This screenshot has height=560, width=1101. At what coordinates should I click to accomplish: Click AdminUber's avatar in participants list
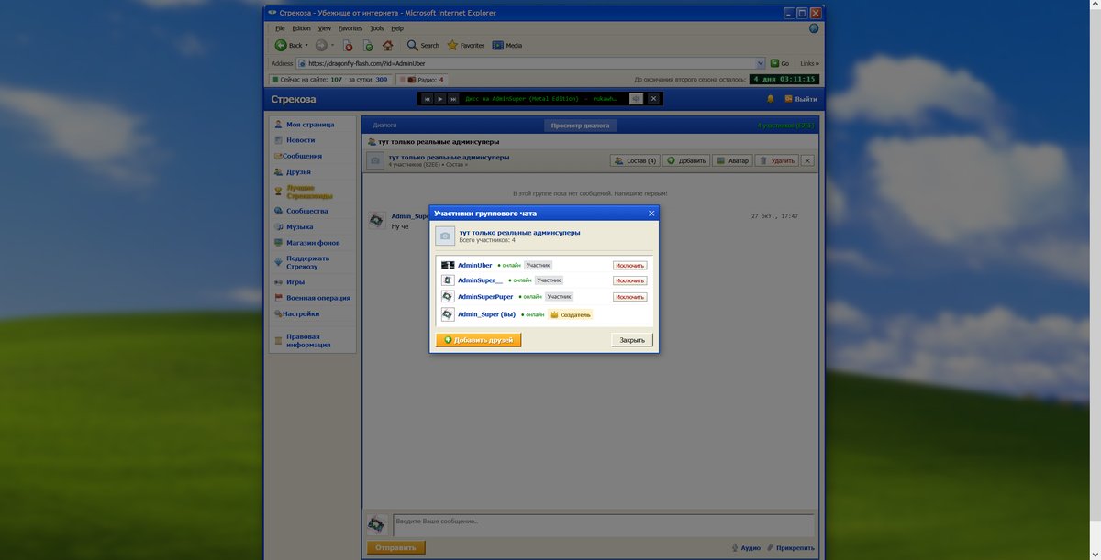pos(448,265)
